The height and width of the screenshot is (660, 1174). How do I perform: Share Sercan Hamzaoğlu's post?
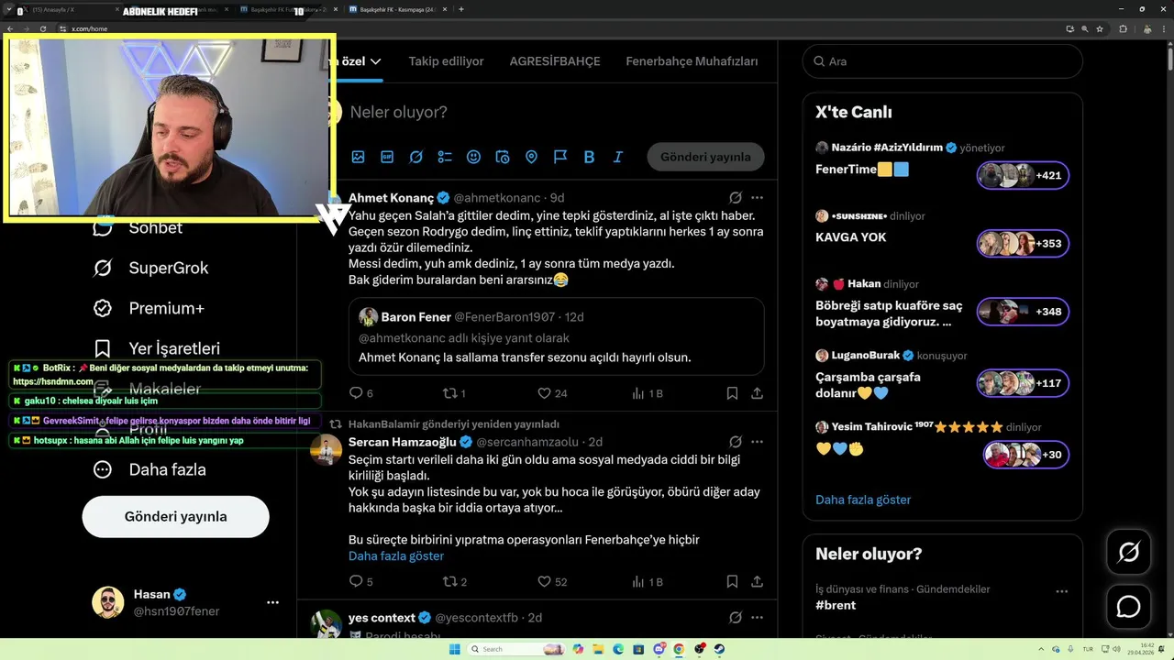click(758, 581)
